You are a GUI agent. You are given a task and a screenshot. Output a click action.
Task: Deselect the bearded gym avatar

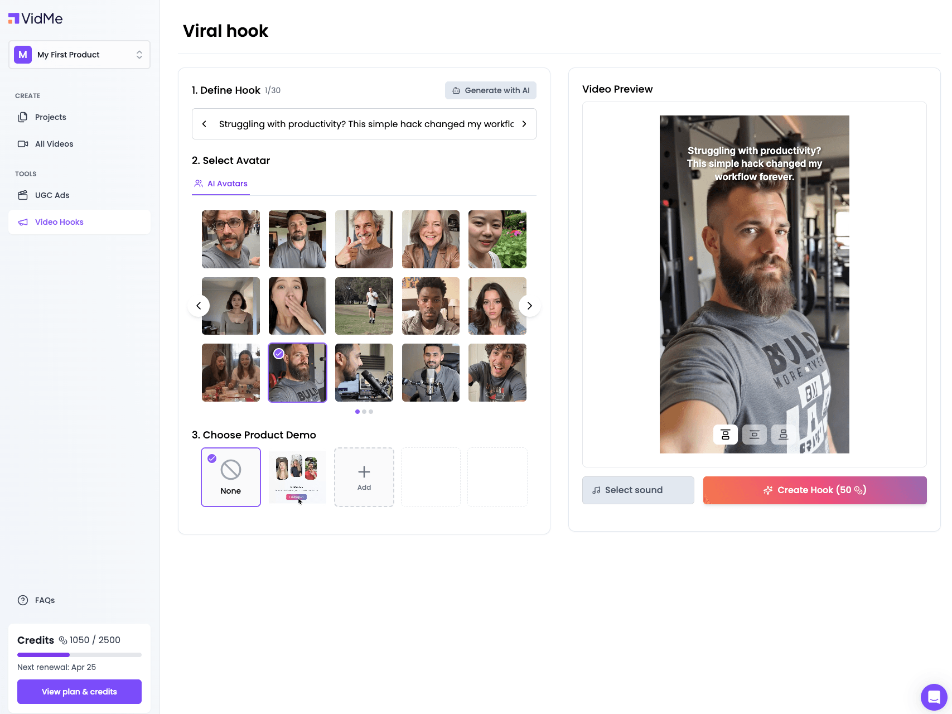[297, 373]
